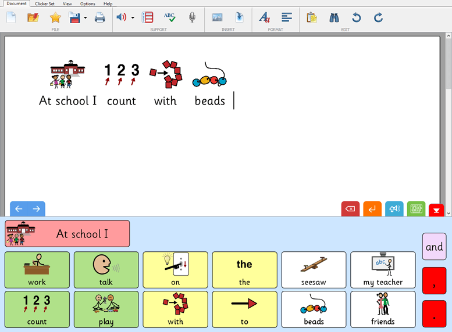Click the 'my teacher' word cell

(x=383, y=270)
